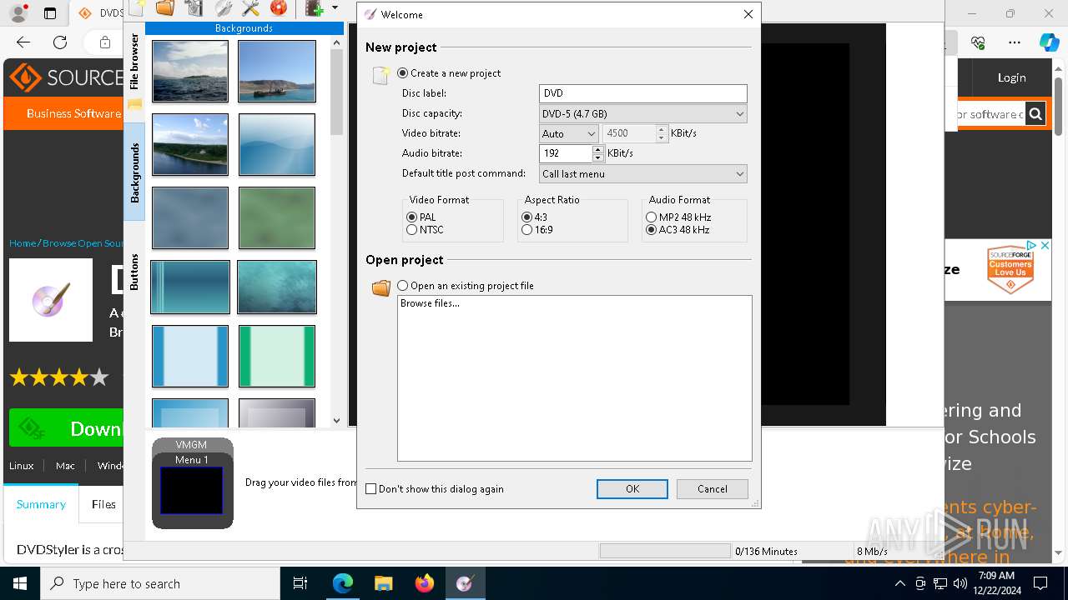
Task: Click the Login link on SourceForge
Action: point(1012,77)
